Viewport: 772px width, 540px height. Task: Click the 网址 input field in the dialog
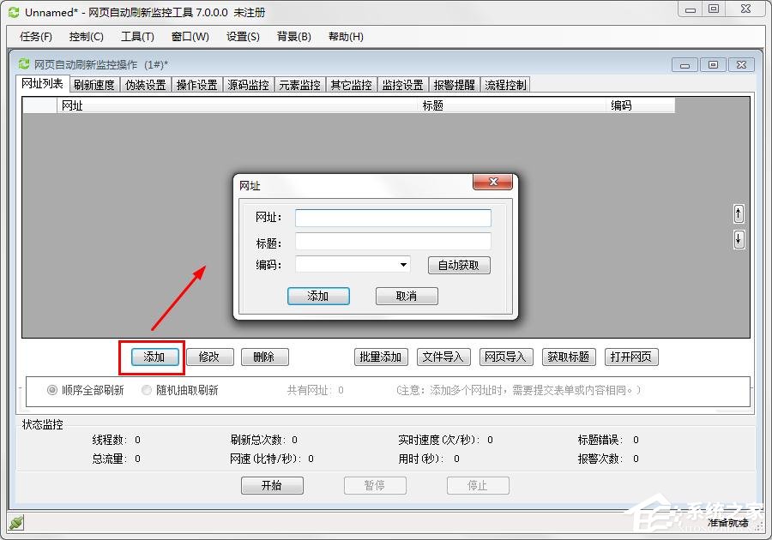coord(392,218)
